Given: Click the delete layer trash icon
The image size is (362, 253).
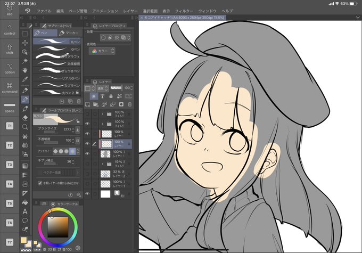Looking at the screenshot, I should coord(130,104).
